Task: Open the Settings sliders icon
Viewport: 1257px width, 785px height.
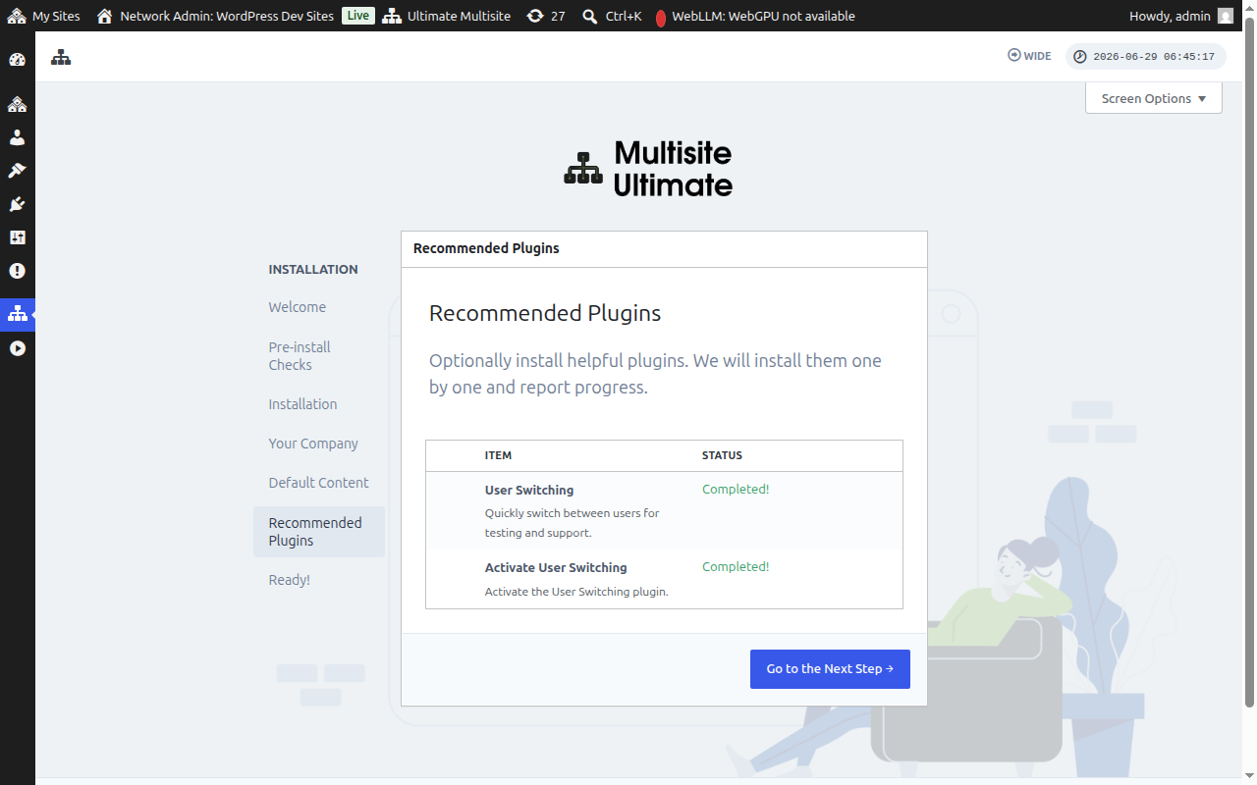Action: [x=17, y=237]
